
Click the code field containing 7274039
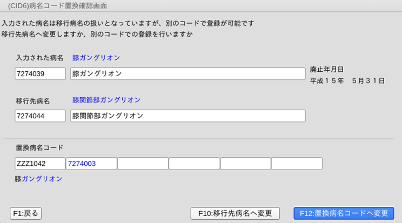point(40,74)
